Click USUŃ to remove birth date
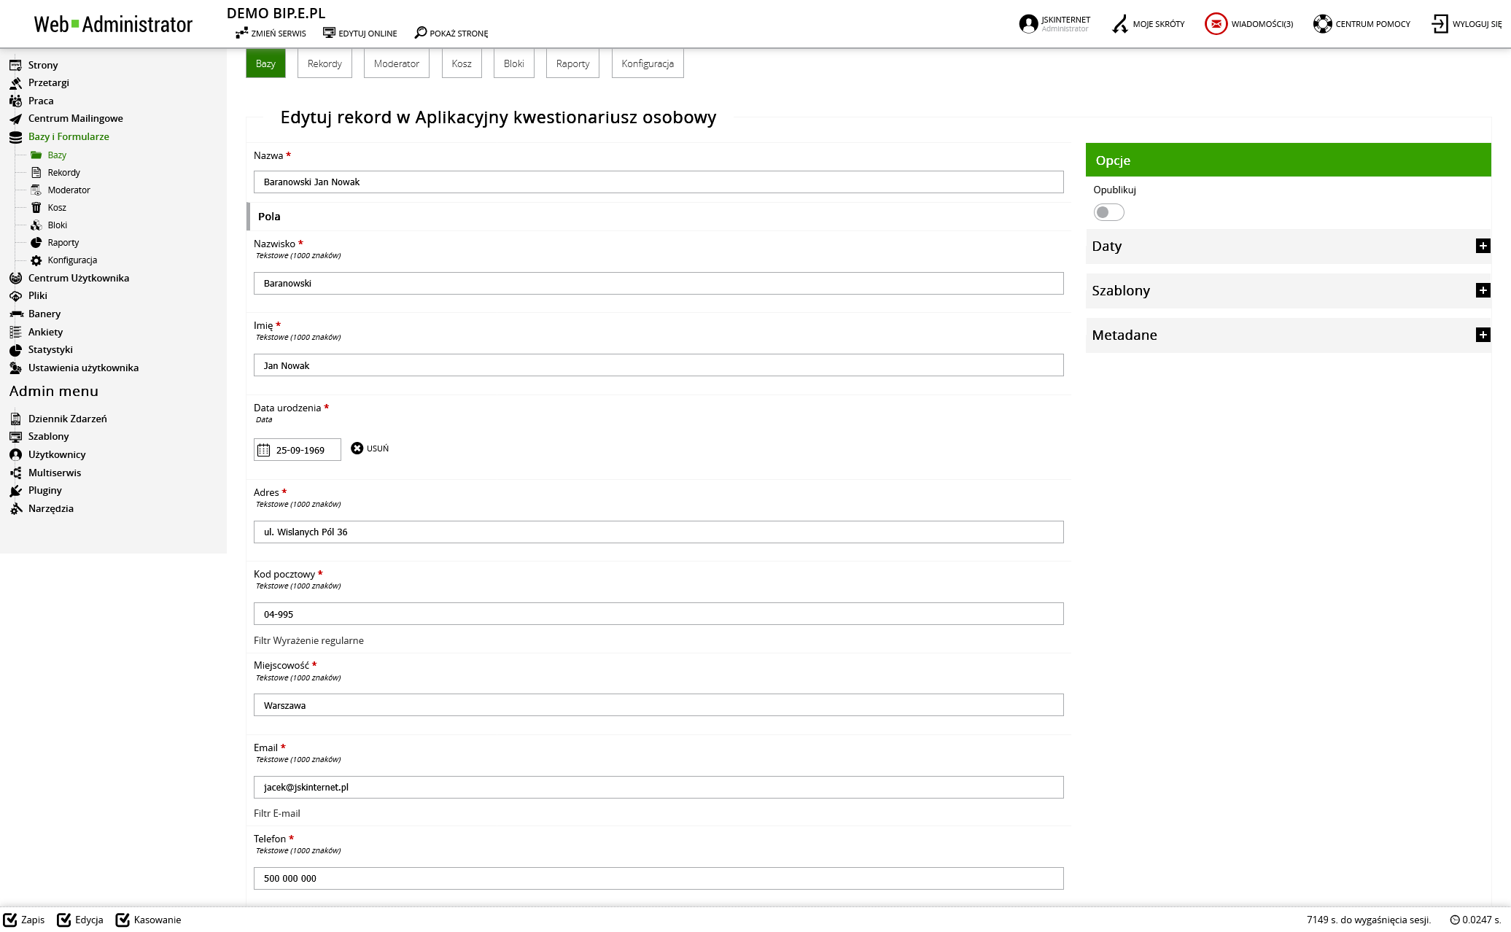Screen dimensions: 1511x932 coord(370,448)
